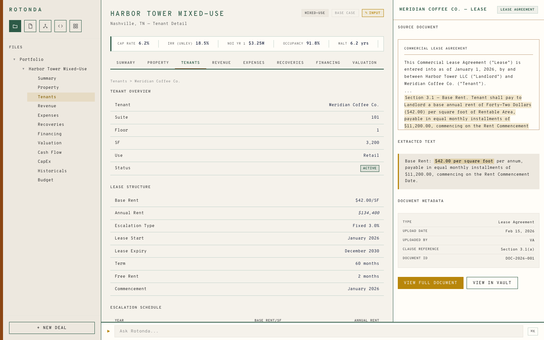The image size is (544, 340).
Task: Click the LEASE AGREEMENT badge top right
Action: tap(517, 9)
